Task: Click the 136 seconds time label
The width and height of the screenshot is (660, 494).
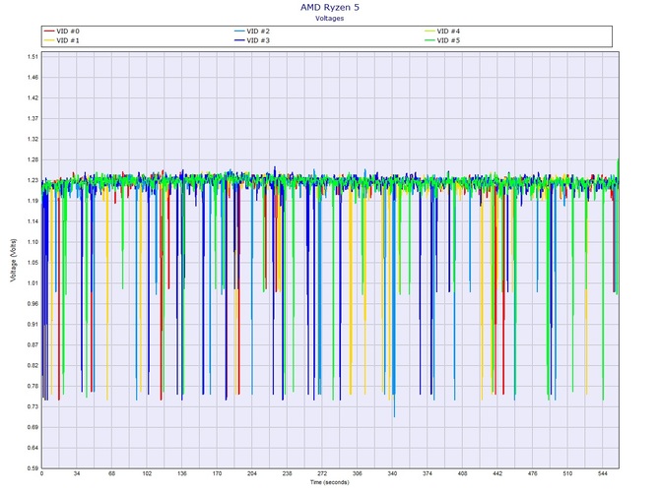Action: coord(182,473)
